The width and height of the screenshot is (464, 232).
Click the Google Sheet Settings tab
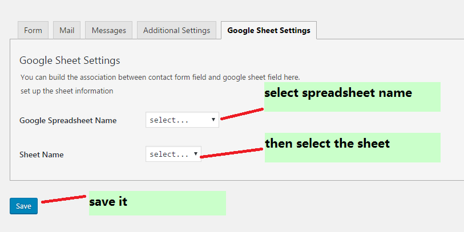coord(268,31)
